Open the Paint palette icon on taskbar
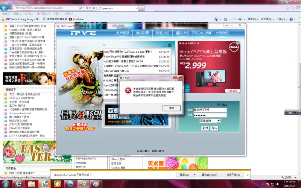 pos(96,184)
